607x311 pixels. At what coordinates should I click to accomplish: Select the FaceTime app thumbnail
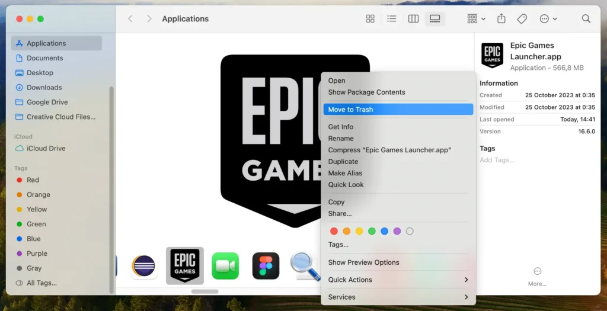225,266
